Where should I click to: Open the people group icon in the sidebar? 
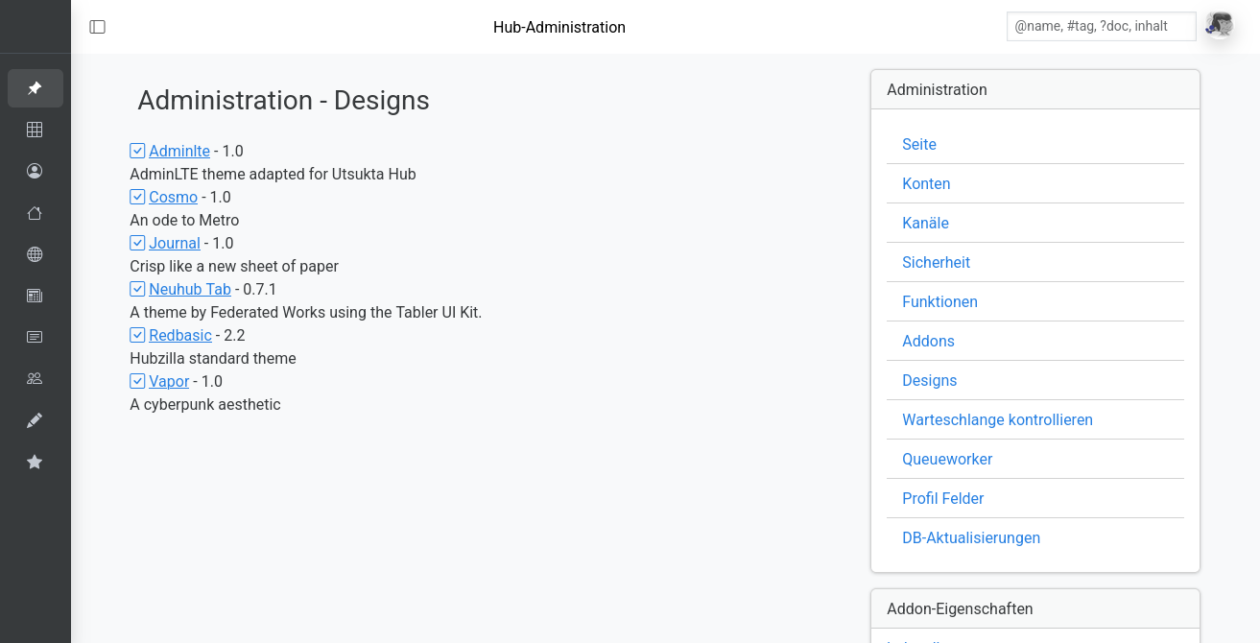pos(35,378)
